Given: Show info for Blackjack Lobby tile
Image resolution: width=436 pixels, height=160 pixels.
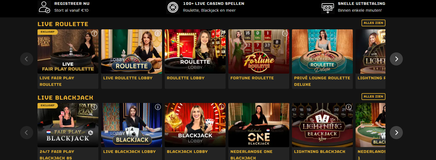Looking at the screenshot, I should coord(222,107).
